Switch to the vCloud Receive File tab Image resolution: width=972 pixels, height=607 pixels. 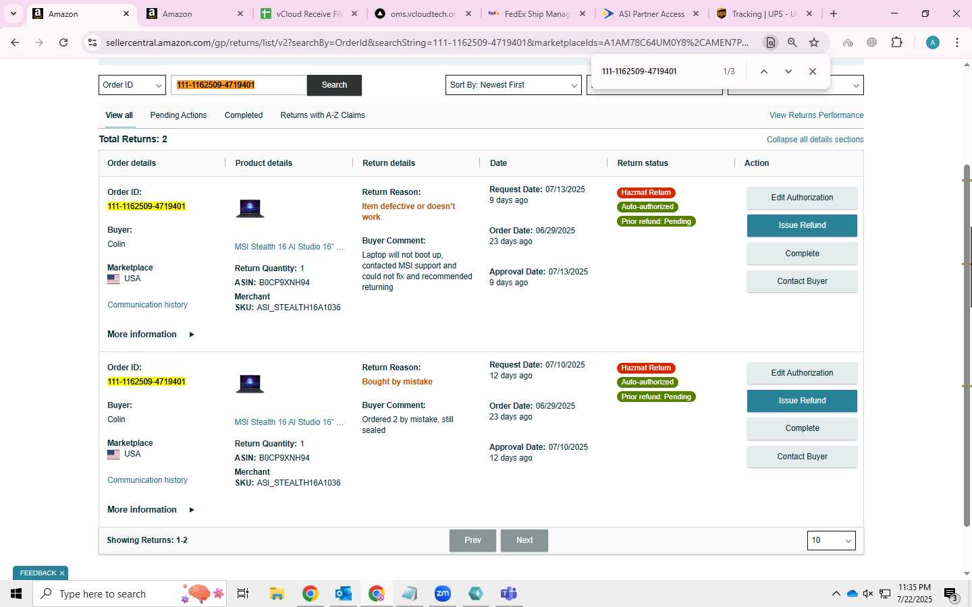click(309, 13)
